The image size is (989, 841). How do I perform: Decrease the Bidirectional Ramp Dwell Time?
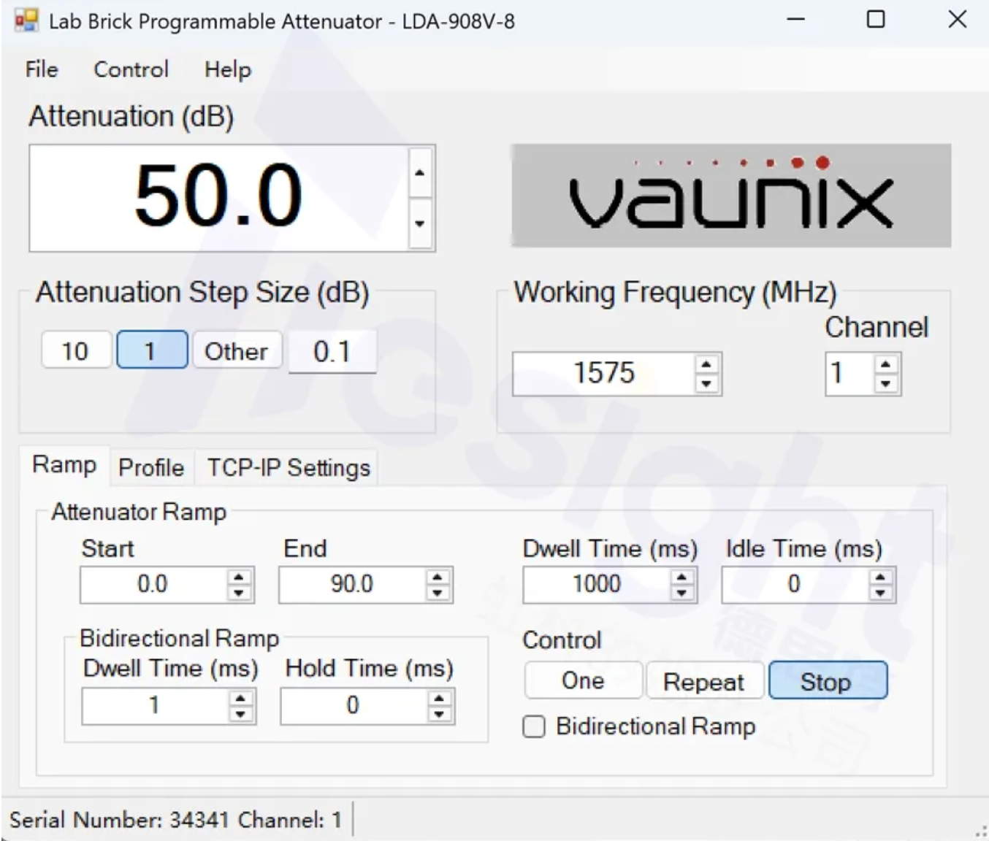(x=240, y=714)
